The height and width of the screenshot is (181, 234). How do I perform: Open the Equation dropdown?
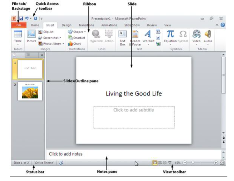click(x=170, y=44)
